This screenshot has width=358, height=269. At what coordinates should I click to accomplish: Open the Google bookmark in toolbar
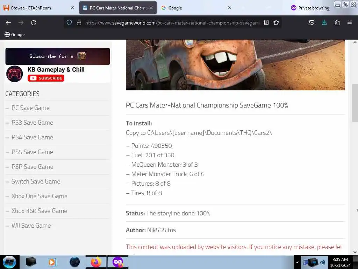15,35
